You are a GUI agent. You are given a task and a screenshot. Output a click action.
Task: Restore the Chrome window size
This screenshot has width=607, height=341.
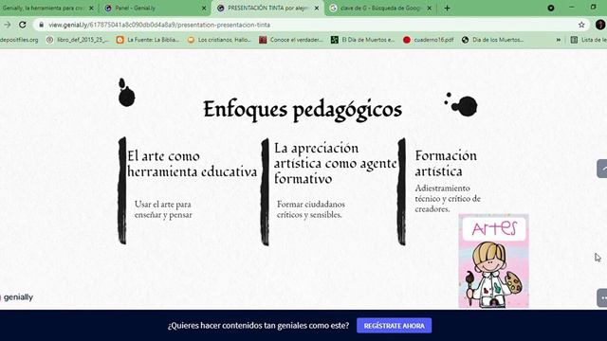click(594, 7)
